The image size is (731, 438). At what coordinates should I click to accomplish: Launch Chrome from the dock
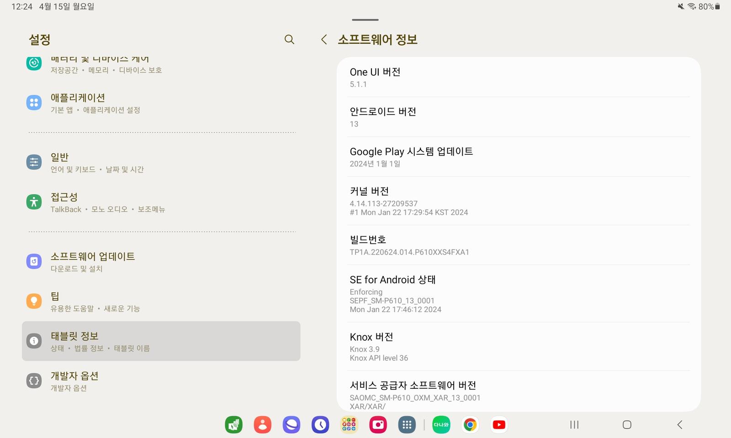point(470,424)
